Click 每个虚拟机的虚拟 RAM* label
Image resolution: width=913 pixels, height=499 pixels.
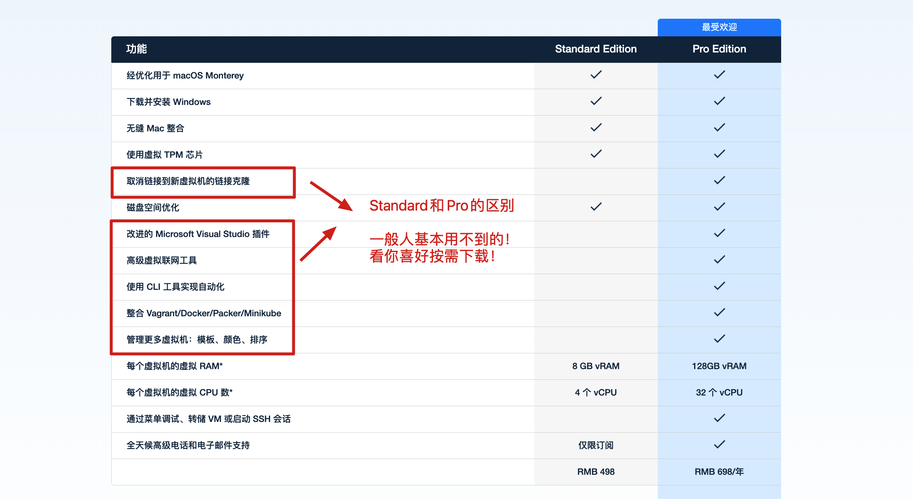point(174,366)
